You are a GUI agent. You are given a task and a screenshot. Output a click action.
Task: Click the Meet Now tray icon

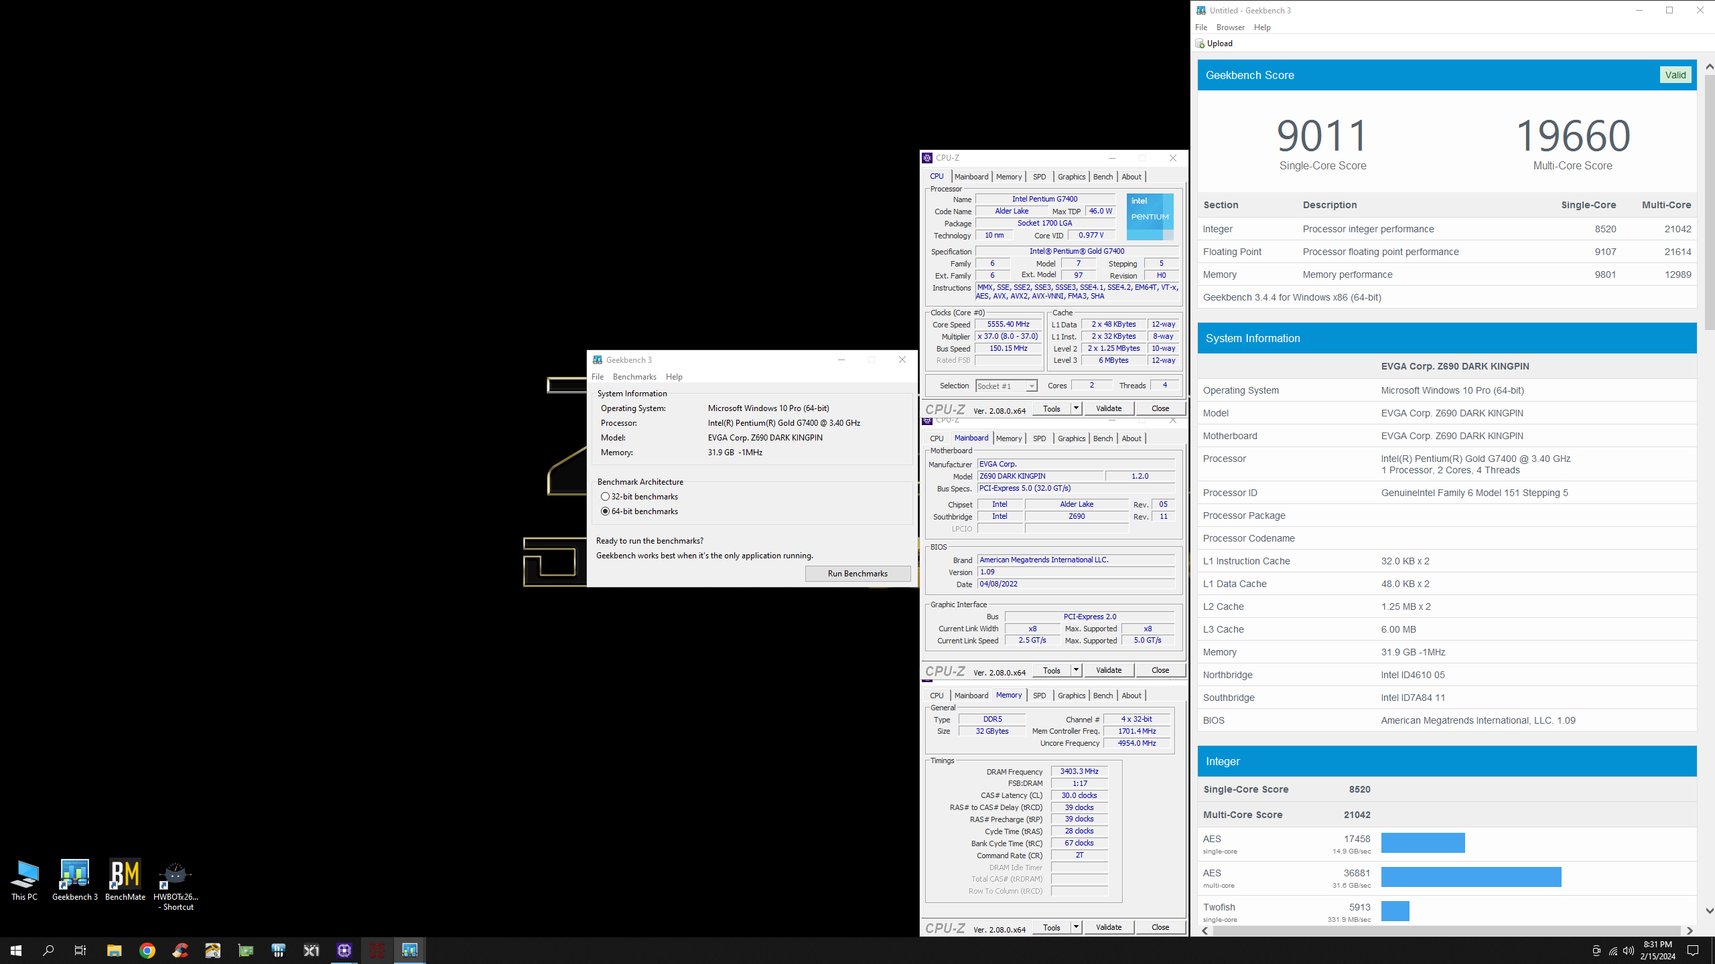(x=1596, y=951)
